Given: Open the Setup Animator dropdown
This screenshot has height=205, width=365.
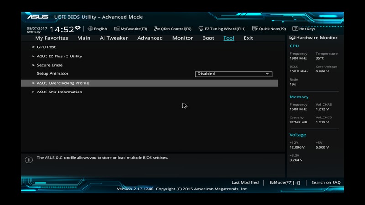Looking at the screenshot, I should (x=234, y=74).
